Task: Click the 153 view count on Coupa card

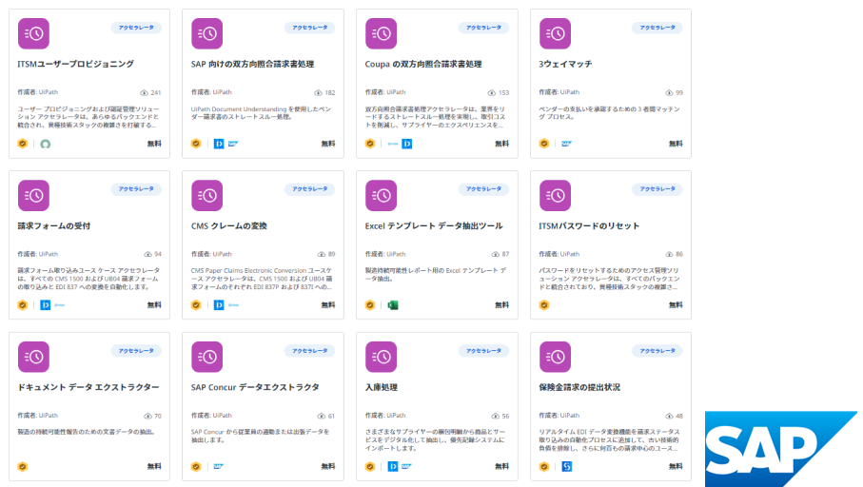Action: 499,92
